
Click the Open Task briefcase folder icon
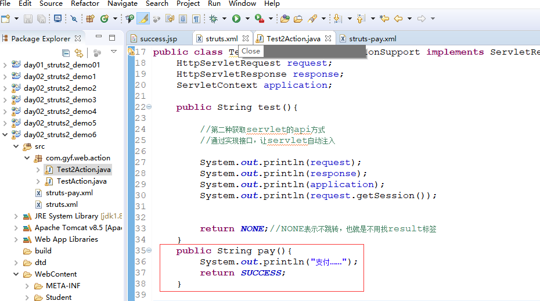[x=298, y=19]
